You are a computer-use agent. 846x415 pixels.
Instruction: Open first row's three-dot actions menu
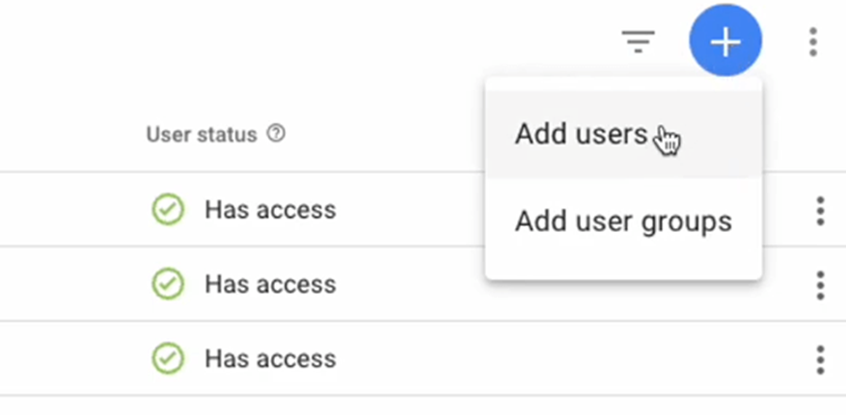click(x=820, y=211)
